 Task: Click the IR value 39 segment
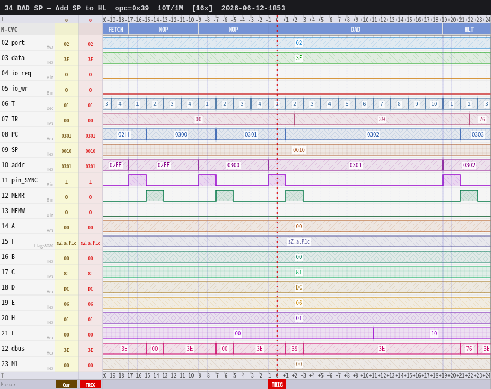pyautogui.click(x=382, y=119)
